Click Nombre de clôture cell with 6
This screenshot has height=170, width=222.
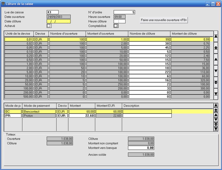149,76
